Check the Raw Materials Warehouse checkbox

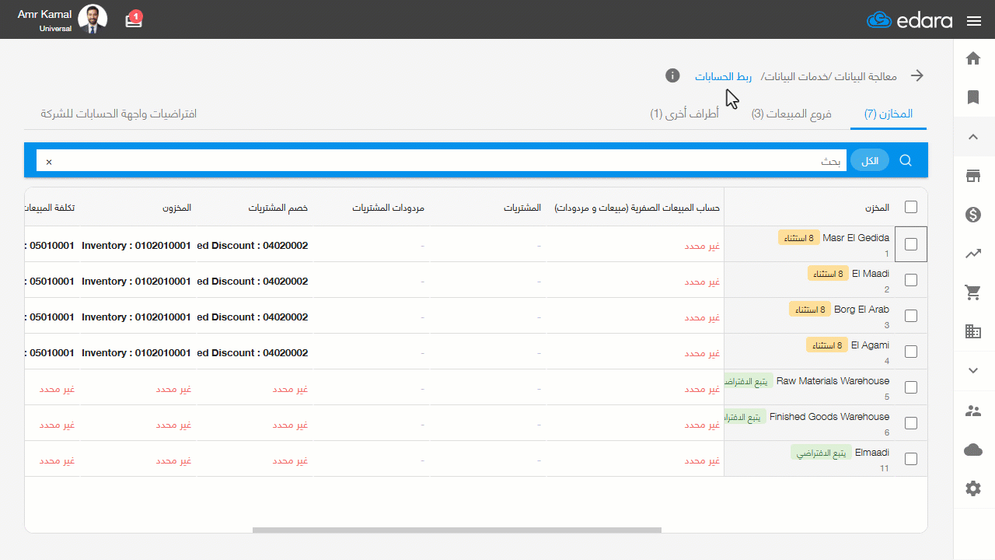tap(911, 387)
